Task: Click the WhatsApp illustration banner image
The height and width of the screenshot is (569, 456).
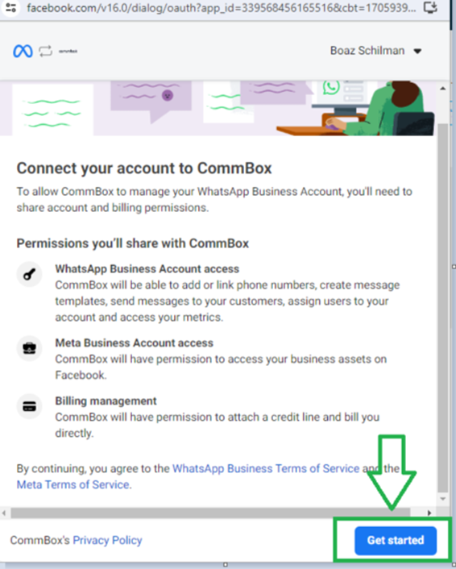Action: (x=218, y=108)
